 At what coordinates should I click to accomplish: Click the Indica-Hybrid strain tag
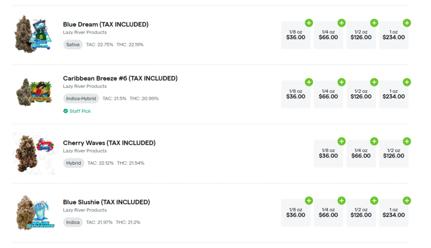pos(81,99)
